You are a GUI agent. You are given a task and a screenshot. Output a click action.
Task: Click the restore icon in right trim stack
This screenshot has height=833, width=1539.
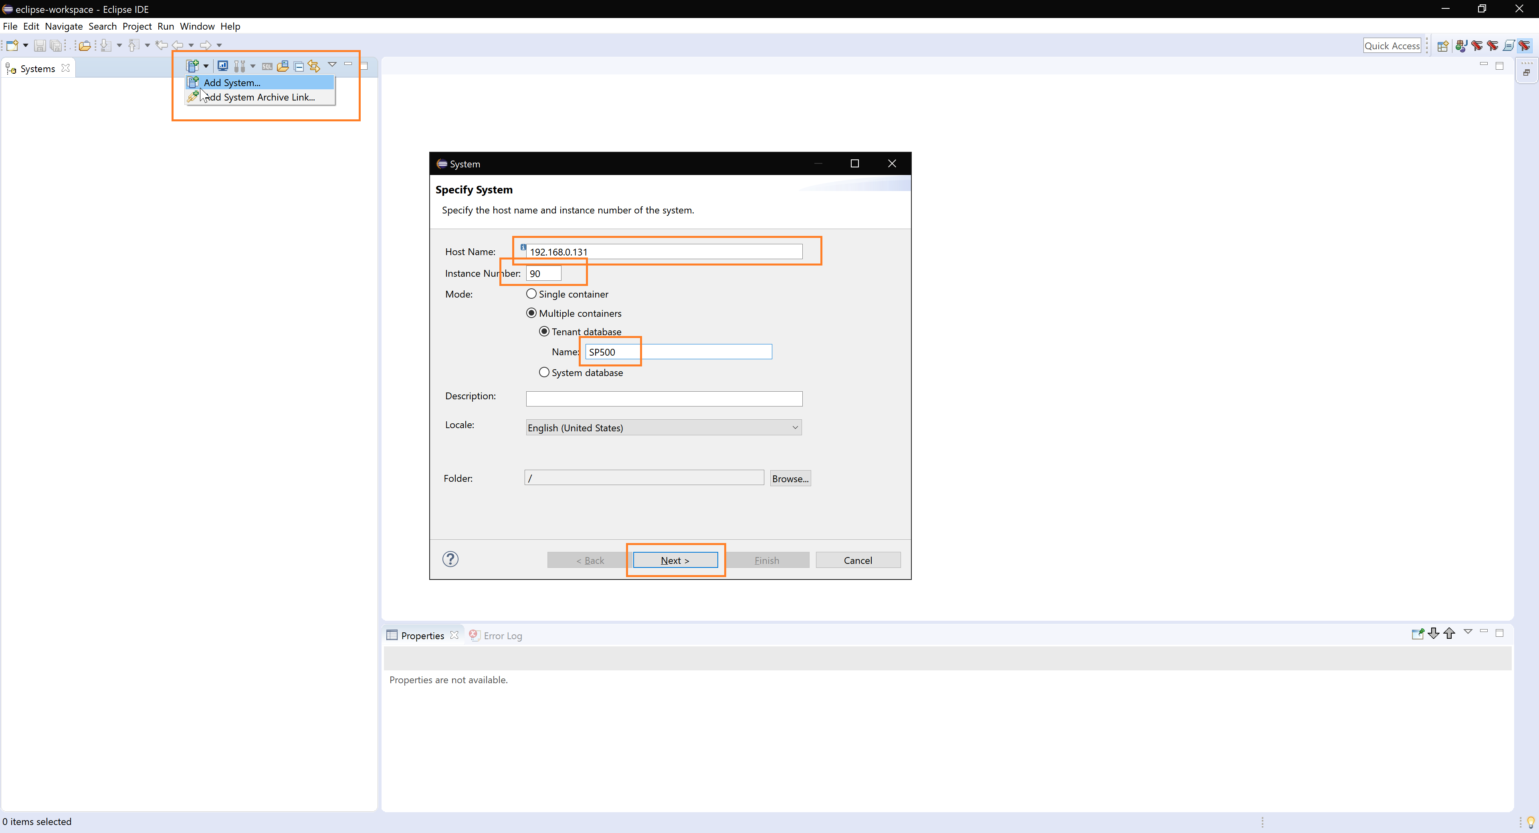1527,72
